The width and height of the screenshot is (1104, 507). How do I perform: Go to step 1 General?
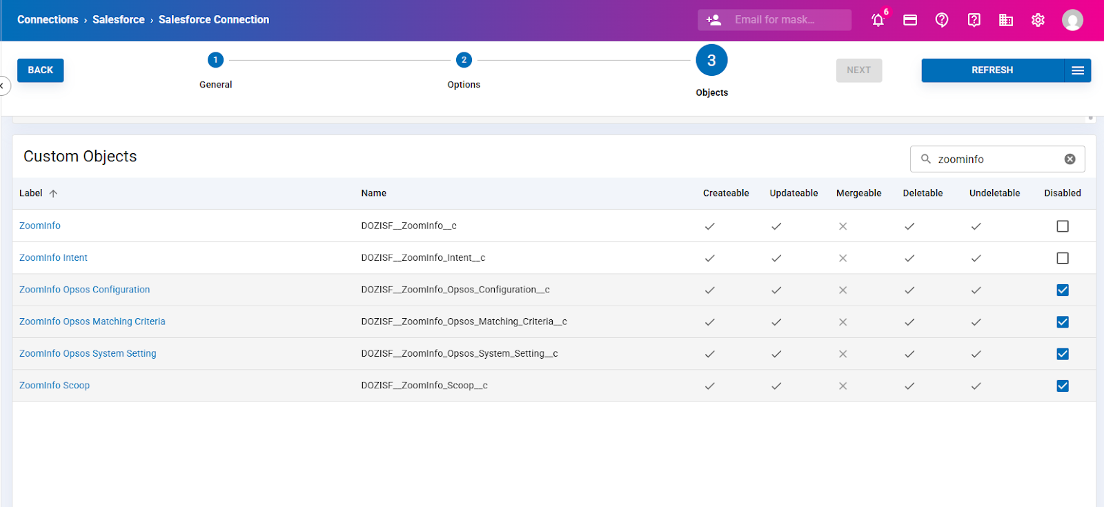[215, 61]
